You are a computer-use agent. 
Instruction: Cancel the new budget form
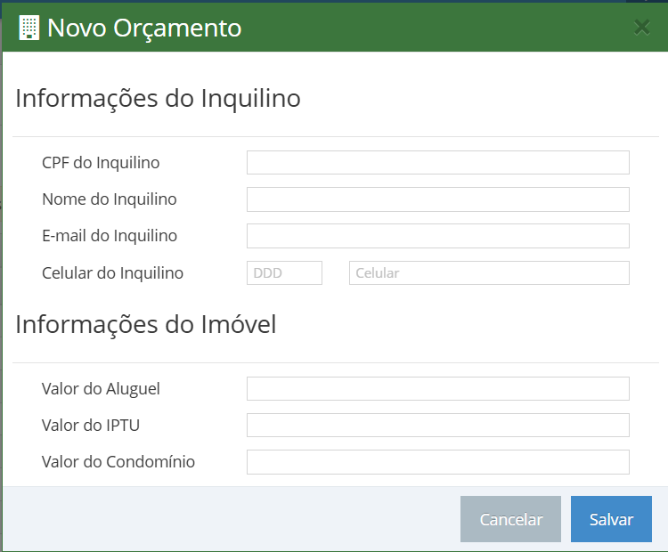point(511,519)
